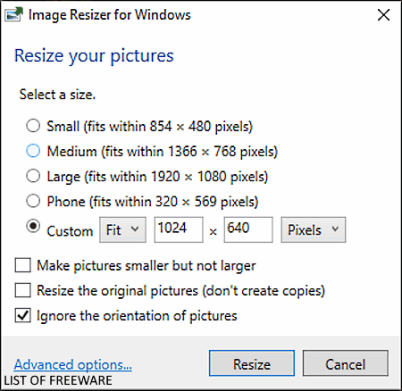Close the Image Resizer dialog with the X

[x=383, y=15]
